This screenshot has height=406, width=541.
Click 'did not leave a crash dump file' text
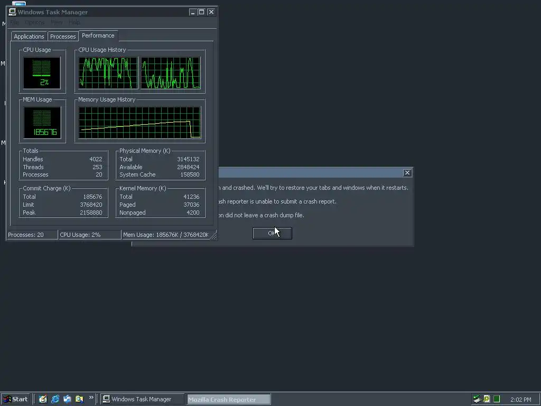(261, 216)
